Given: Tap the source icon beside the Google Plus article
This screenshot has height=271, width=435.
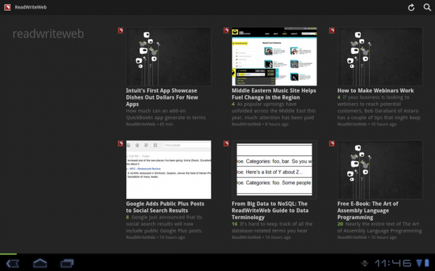Looking at the screenshot, I should point(120,144).
